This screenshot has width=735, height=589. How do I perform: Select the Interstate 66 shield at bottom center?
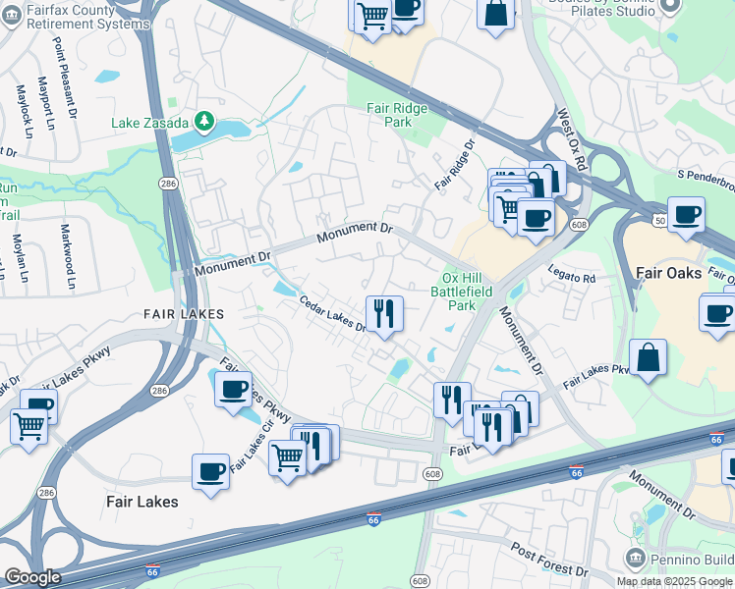373,518
